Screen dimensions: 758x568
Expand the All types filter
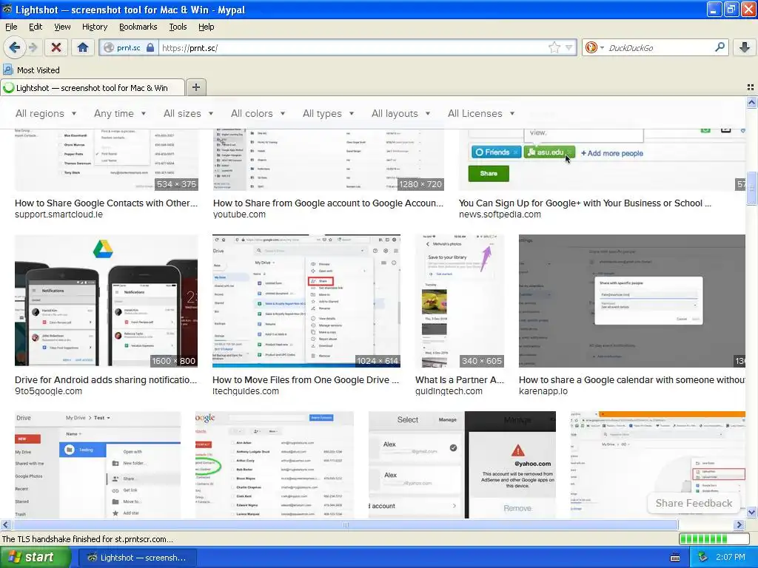[x=328, y=113]
